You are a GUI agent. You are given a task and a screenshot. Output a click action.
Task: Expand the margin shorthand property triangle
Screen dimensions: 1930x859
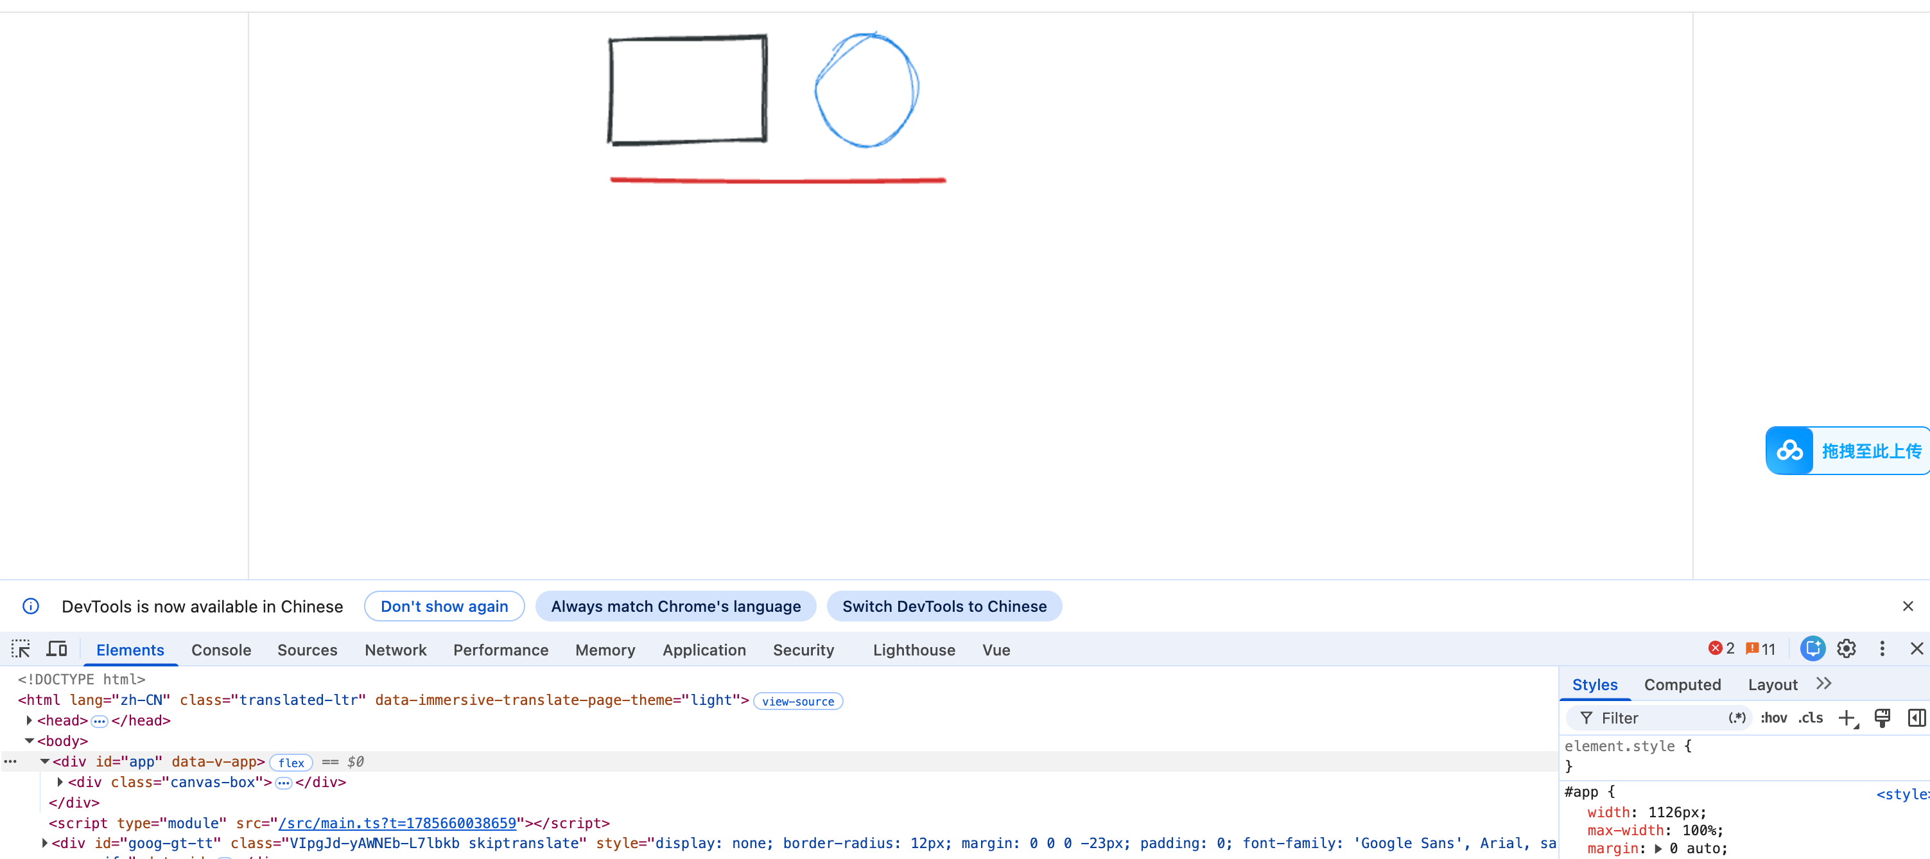coord(1658,849)
